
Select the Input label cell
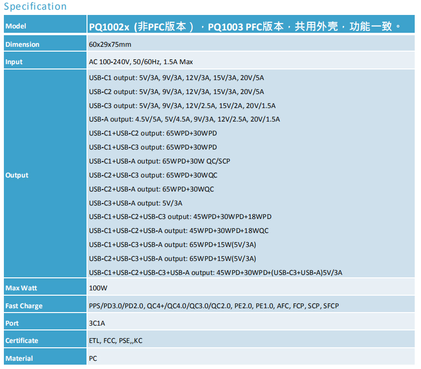[x=45, y=61]
